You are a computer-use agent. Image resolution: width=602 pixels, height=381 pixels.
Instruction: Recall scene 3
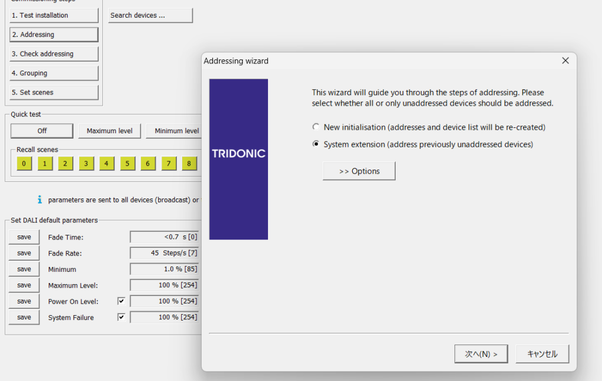tap(86, 164)
